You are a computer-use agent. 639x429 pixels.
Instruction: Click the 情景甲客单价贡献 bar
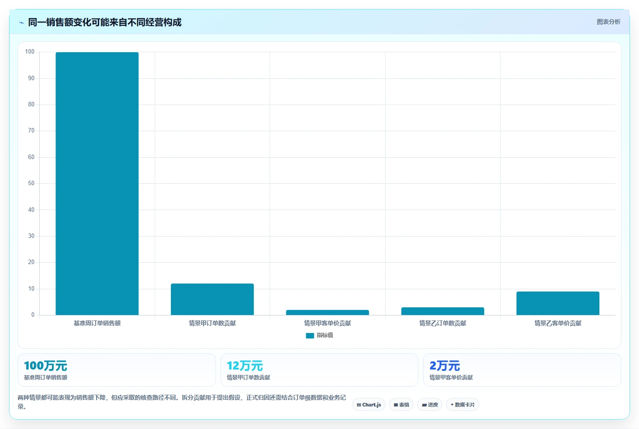click(x=327, y=312)
